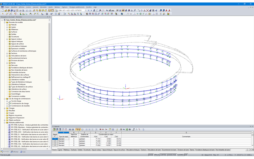
Task: Expand the Matériaux tree folder
Action: coord(7,30)
